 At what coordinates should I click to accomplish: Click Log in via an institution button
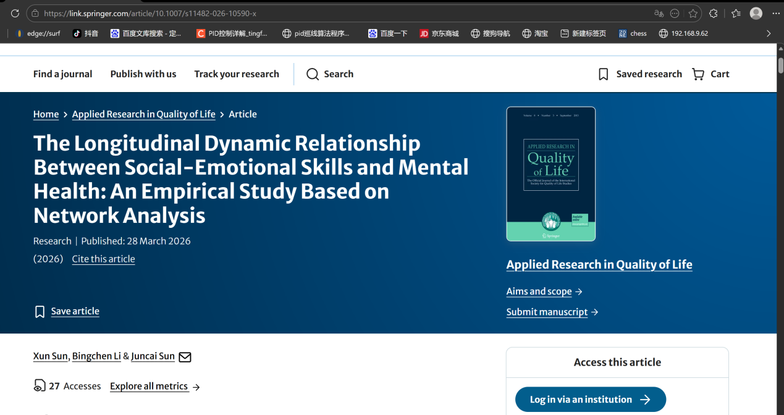(x=590, y=400)
